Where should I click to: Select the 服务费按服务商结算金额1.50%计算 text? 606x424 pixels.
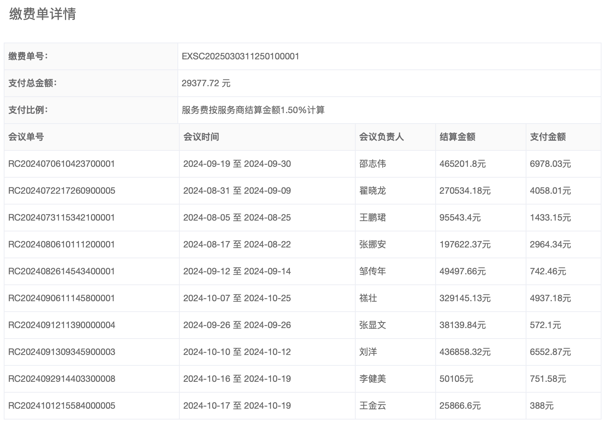click(x=253, y=110)
